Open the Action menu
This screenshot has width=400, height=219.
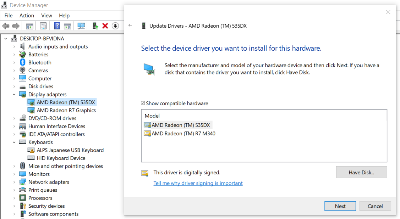[x=27, y=16]
